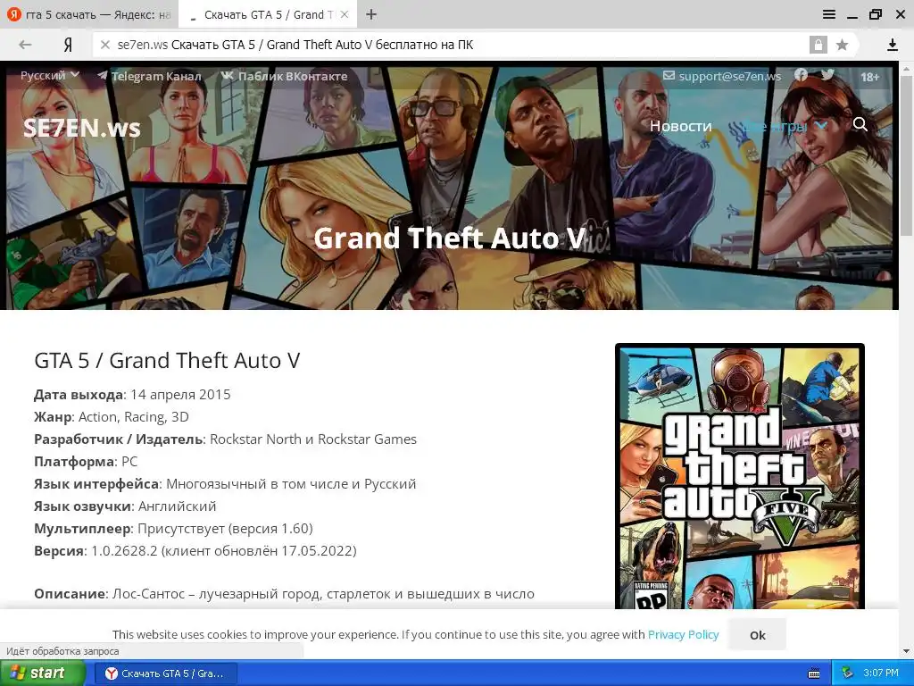Click the keyboard tray icon
This screenshot has height=686, width=914.
click(x=814, y=673)
